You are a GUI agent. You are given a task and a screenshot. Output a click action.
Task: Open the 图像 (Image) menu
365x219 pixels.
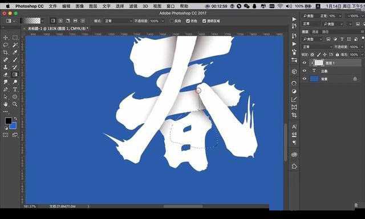(80, 6)
